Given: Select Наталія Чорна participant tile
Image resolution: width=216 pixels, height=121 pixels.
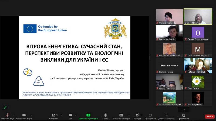Looking at the screenshot, I should pos(170,66).
